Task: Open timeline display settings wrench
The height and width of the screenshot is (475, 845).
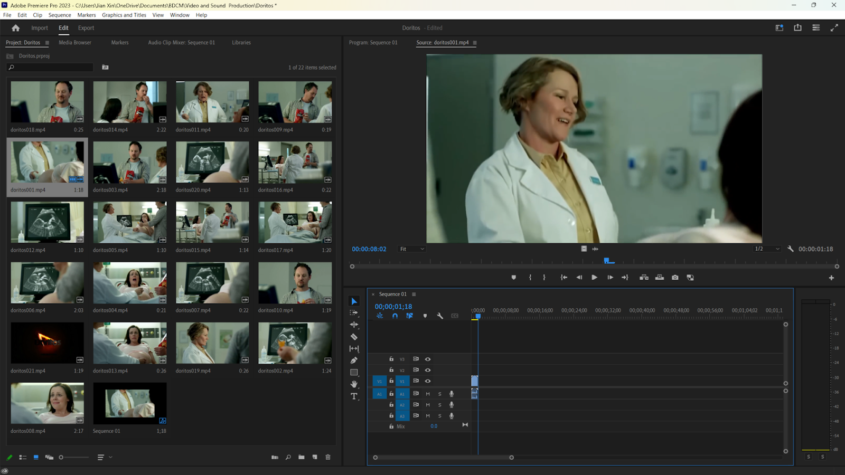Action: tap(440, 316)
